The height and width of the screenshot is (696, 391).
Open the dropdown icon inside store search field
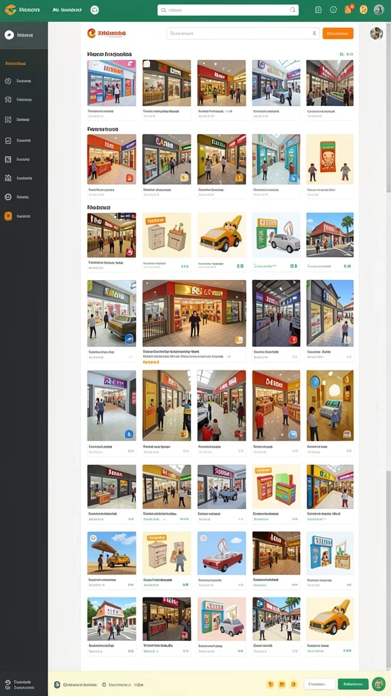point(314,33)
